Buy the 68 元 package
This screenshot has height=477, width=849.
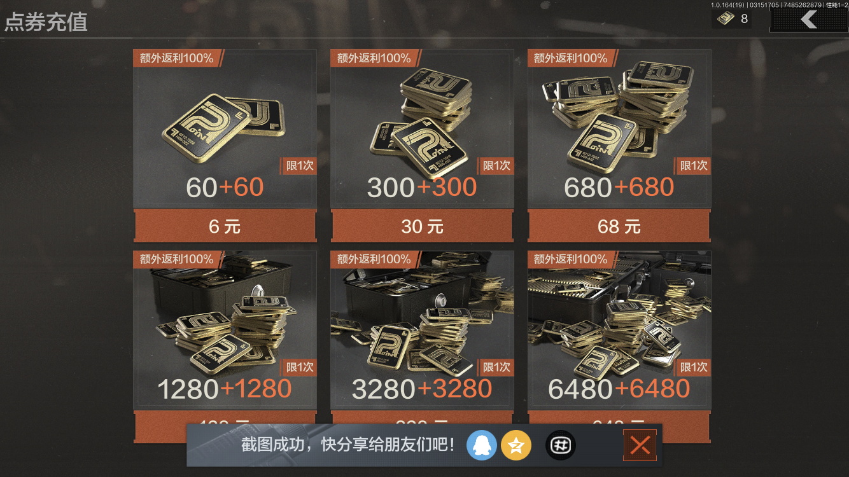click(x=619, y=226)
